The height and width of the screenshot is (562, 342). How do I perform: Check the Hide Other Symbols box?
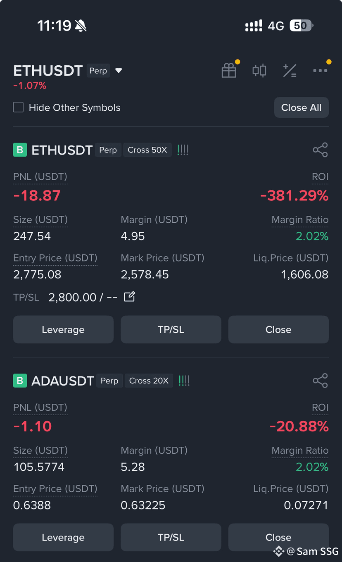[x=18, y=107]
